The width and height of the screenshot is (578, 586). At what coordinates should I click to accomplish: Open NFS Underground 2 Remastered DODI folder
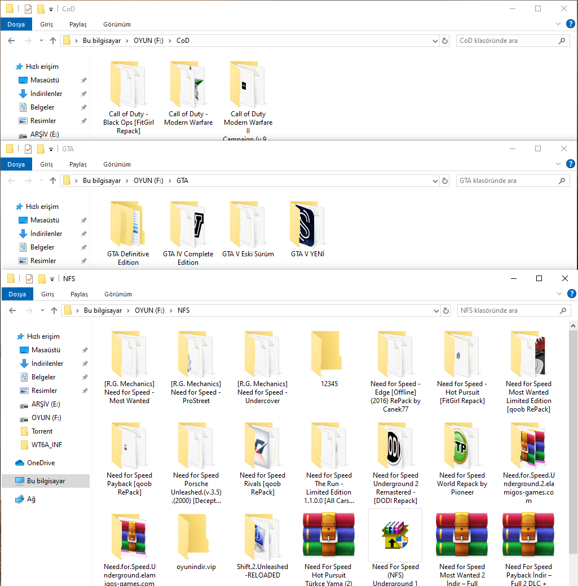tap(395, 463)
